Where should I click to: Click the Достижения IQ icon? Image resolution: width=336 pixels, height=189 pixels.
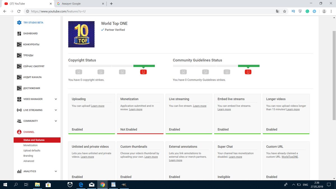19,88
